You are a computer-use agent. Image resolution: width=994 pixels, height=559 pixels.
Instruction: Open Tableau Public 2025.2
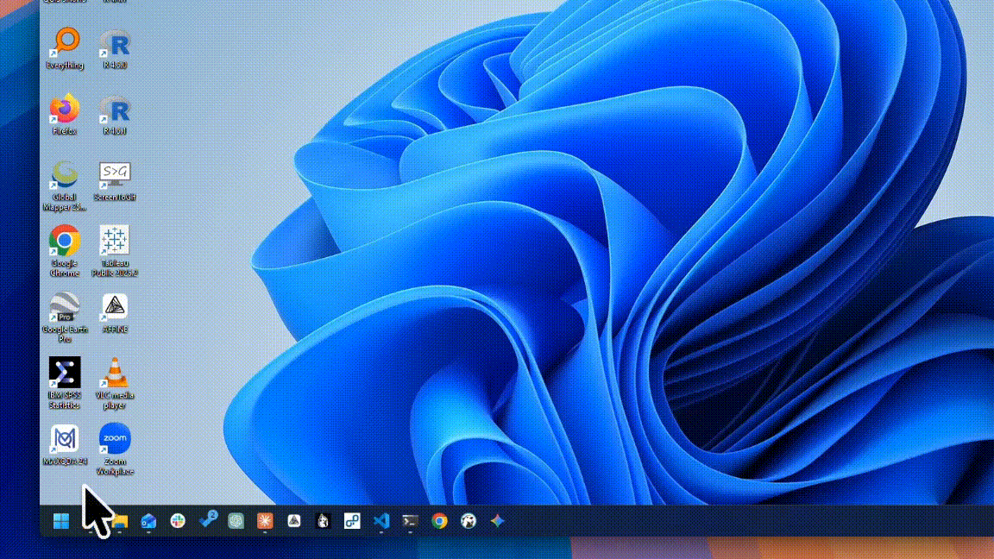coord(114,241)
